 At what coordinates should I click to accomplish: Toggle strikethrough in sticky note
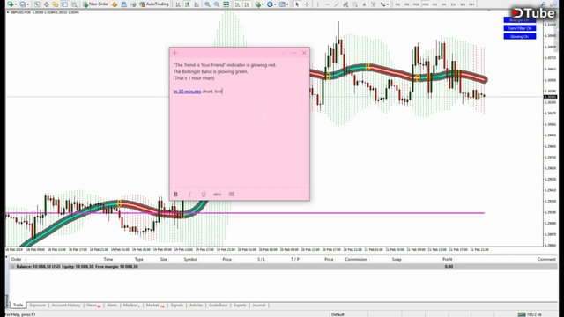click(x=218, y=194)
